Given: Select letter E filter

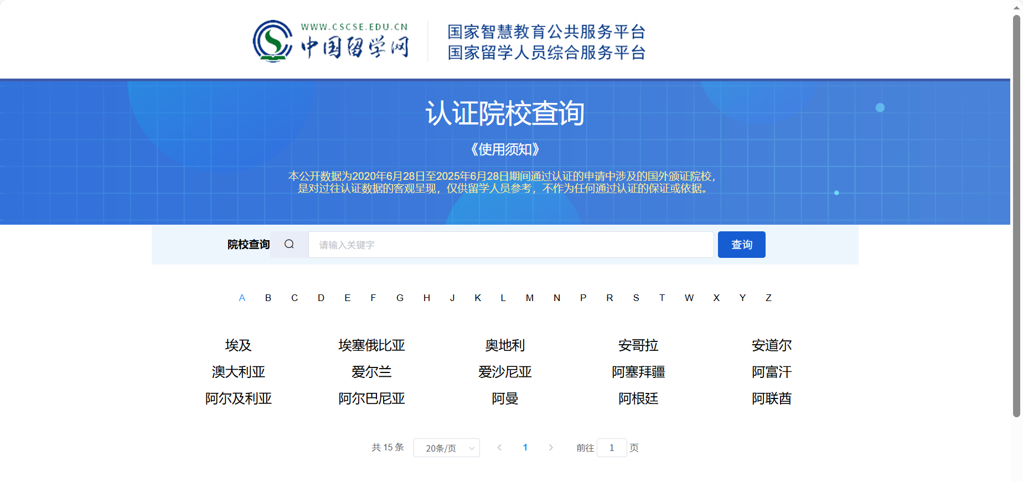Looking at the screenshot, I should [348, 298].
